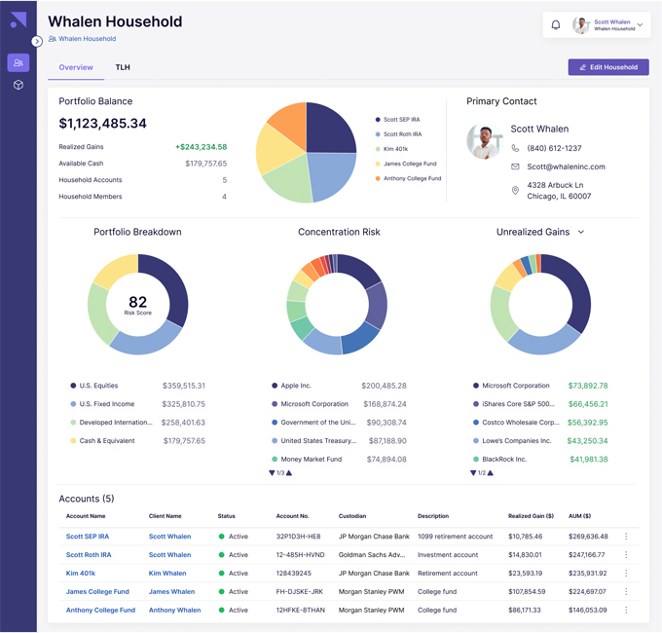Expand the Unrealized Gains dropdown
This screenshot has height=633, width=662.
581,233
